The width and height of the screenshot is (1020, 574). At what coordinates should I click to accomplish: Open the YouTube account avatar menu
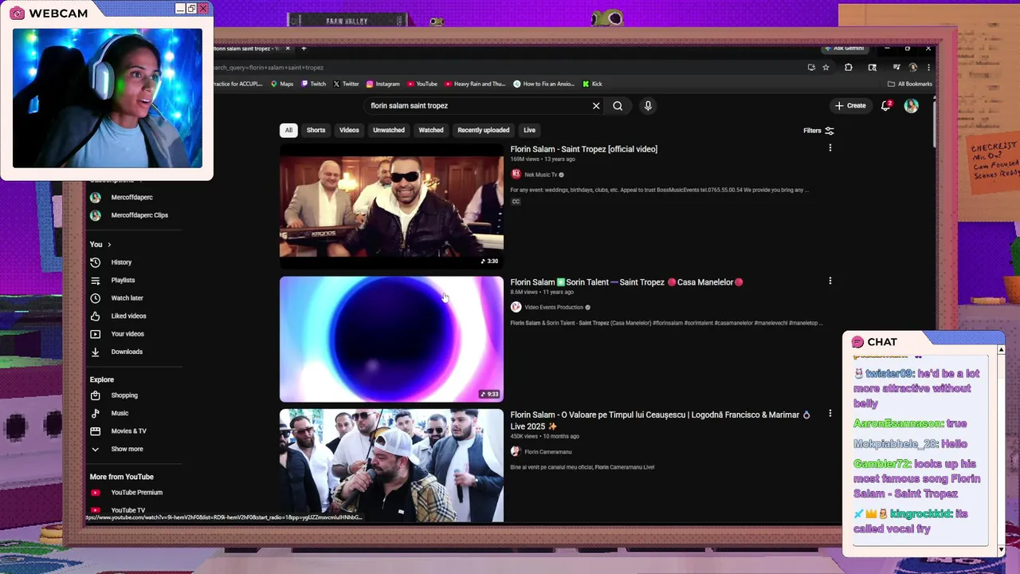[x=912, y=105]
